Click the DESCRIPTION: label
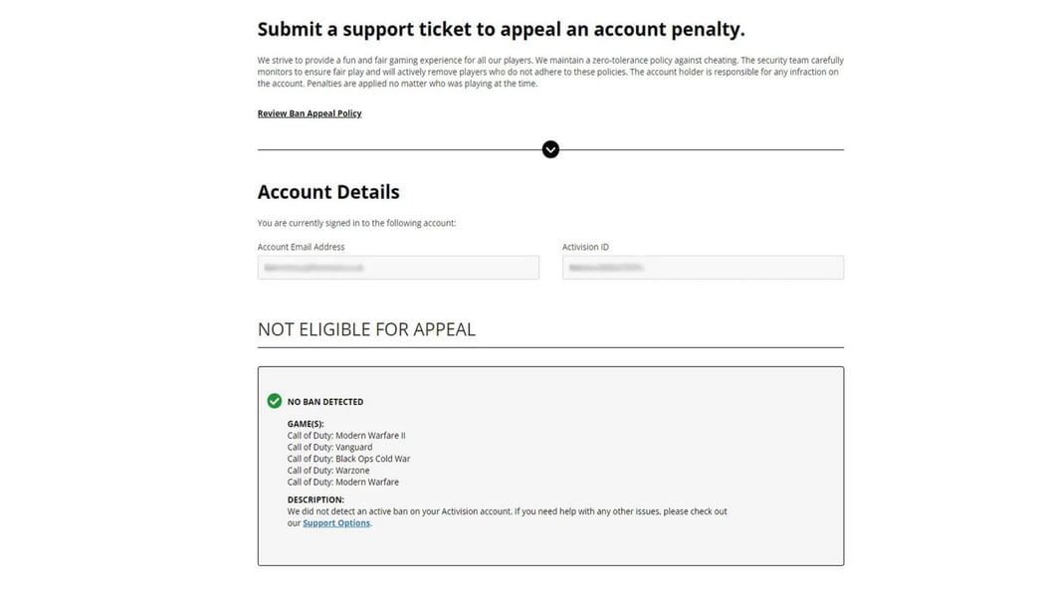The width and height of the screenshot is (1040, 591). pos(315,499)
